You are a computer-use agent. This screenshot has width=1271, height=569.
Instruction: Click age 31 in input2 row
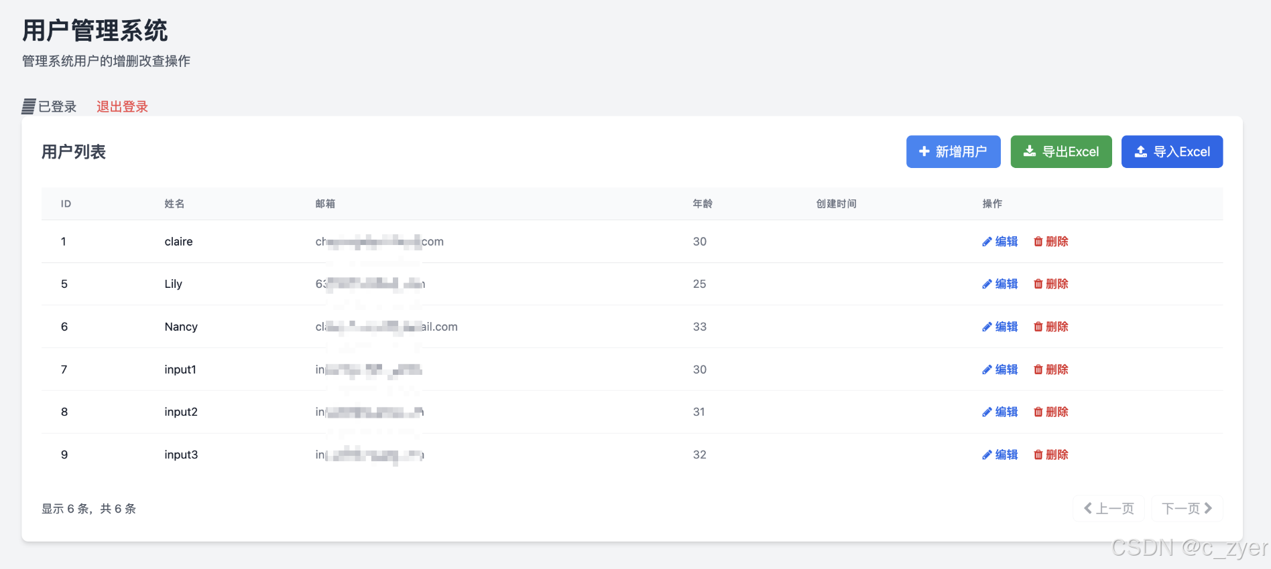click(699, 412)
